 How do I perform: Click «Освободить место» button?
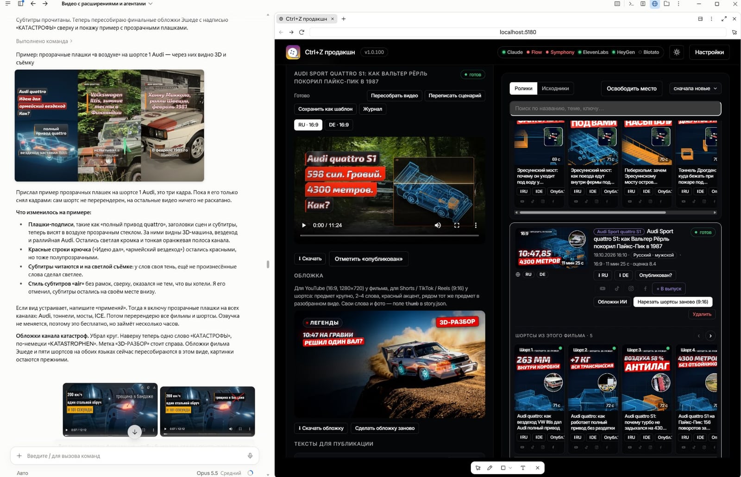click(x=632, y=88)
